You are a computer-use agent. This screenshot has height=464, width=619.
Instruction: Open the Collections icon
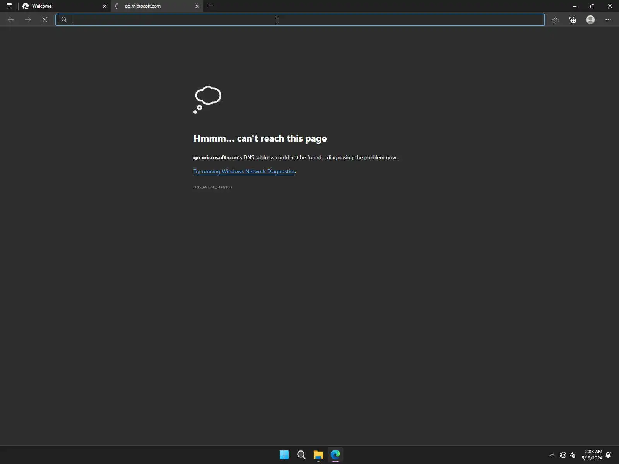pyautogui.click(x=573, y=20)
